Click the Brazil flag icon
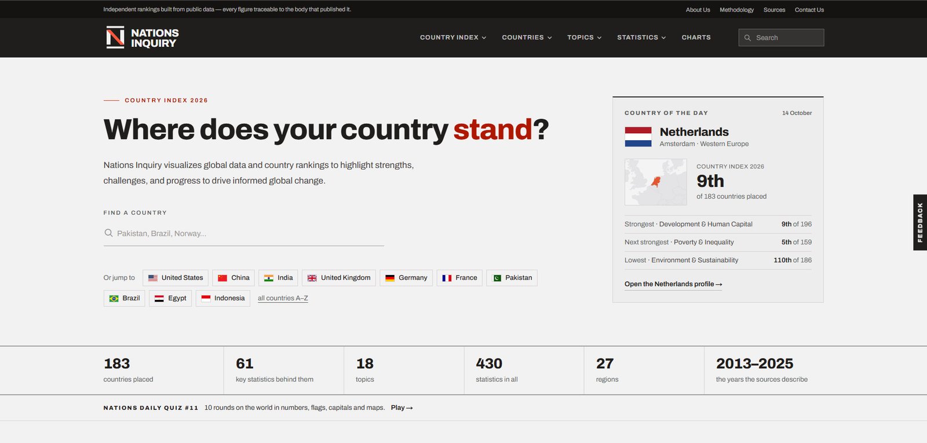The height and width of the screenshot is (443, 927). (114, 298)
